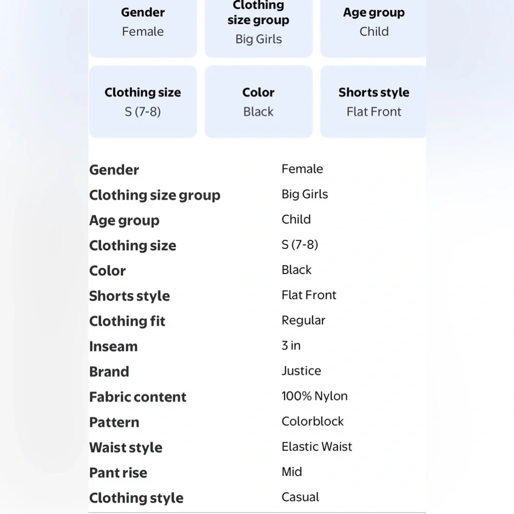Click the Gender label in the list
Image resolution: width=514 pixels, height=514 pixels.
(x=114, y=170)
